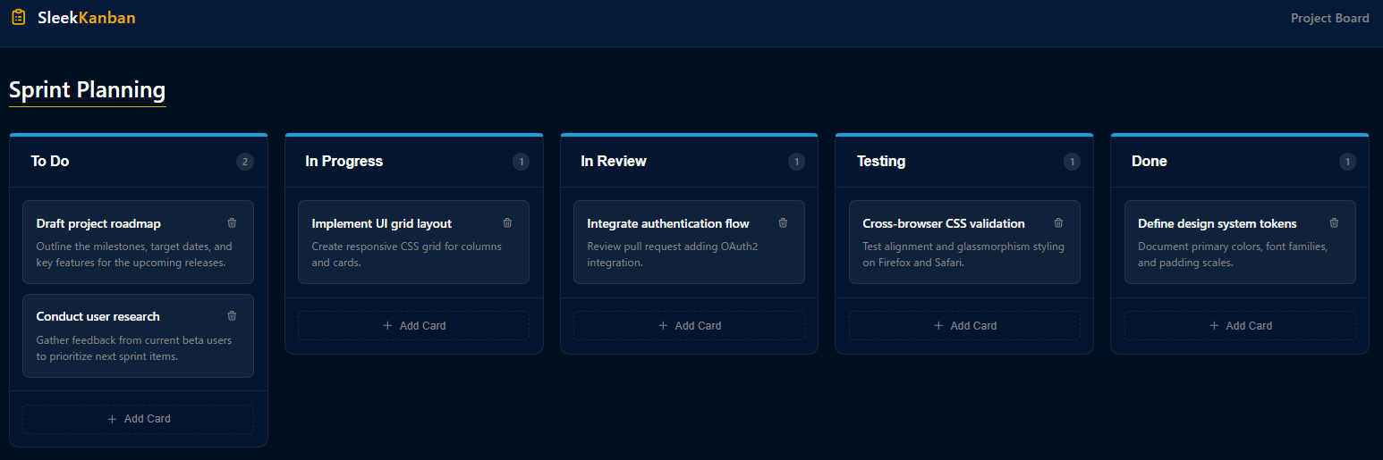Click the 'Outline the milestones' card description
The image size is (1383, 460).
(x=134, y=255)
